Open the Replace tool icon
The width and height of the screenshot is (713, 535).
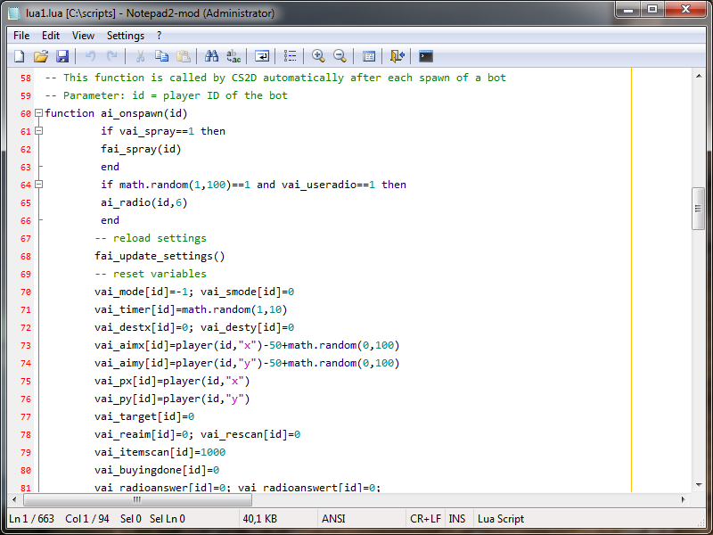click(234, 56)
